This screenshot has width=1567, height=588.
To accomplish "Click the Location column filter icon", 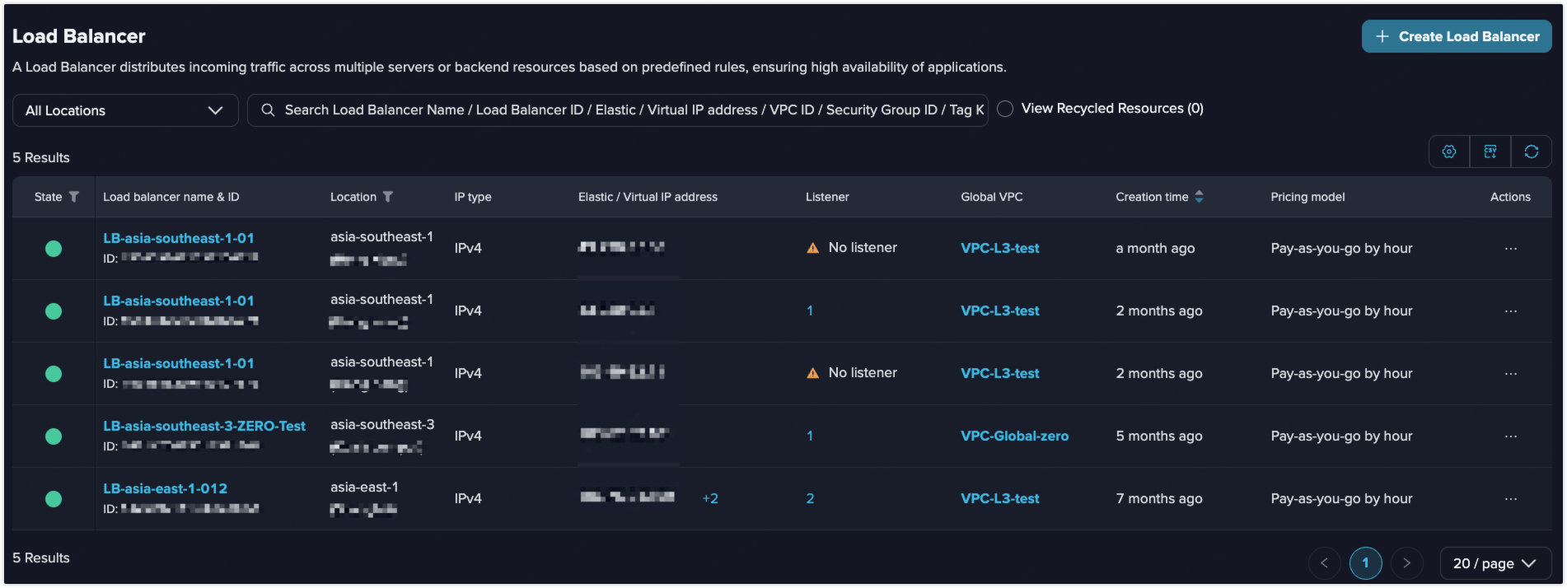I will [x=388, y=197].
